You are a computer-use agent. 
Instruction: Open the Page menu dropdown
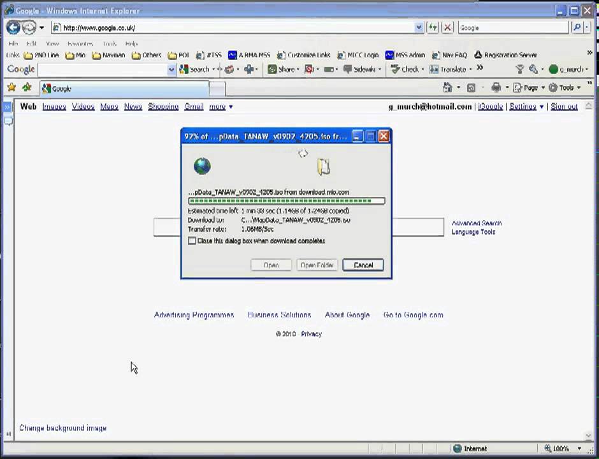pyautogui.click(x=530, y=88)
